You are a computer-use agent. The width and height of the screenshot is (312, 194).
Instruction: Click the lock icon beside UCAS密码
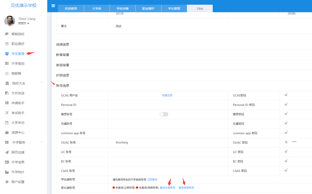click(x=286, y=95)
